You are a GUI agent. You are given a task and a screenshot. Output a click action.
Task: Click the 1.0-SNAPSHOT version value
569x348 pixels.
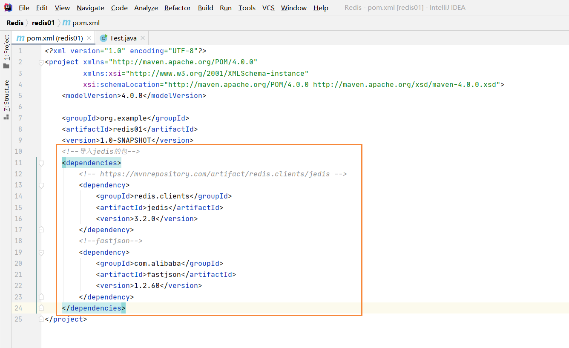pos(126,140)
